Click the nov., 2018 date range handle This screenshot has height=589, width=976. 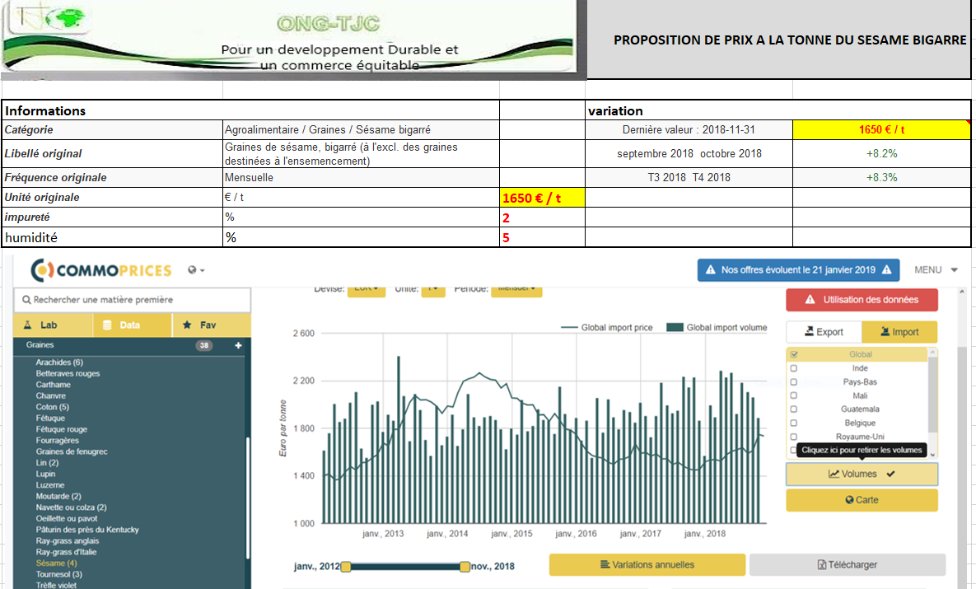click(x=465, y=567)
